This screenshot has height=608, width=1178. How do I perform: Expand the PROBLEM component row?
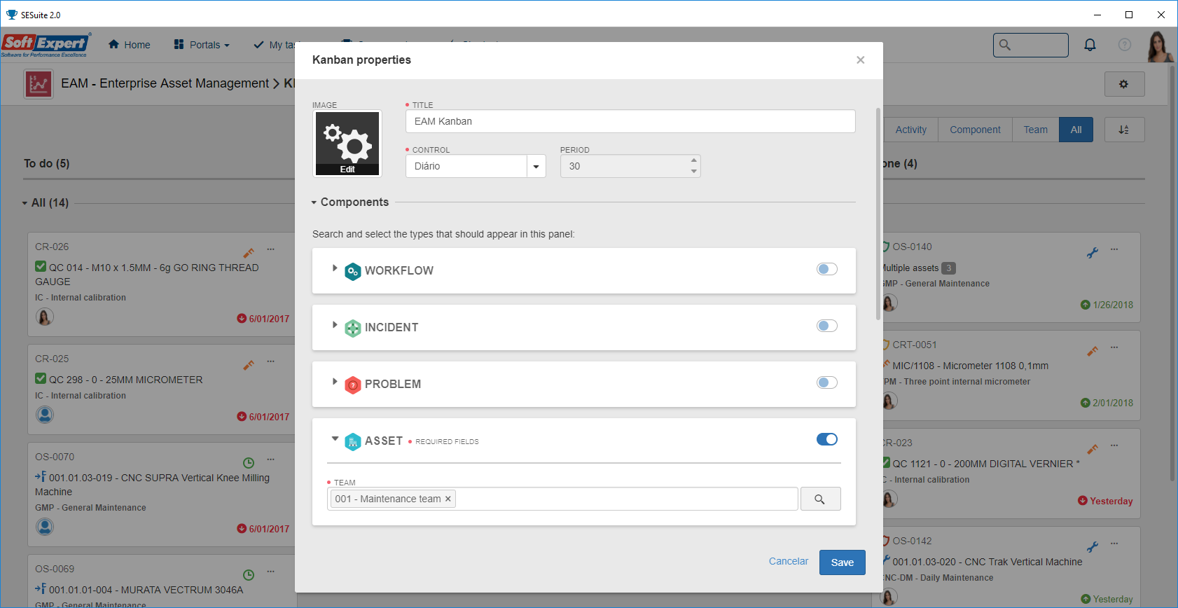point(335,382)
